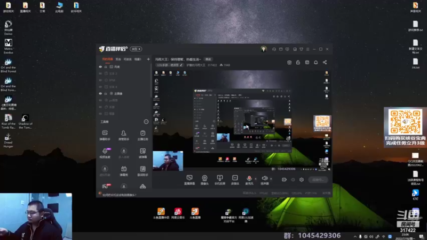The height and width of the screenshot is (240, 427).
Task: Mute the 麦克风 microphone
Action: (x=249, y=178)
